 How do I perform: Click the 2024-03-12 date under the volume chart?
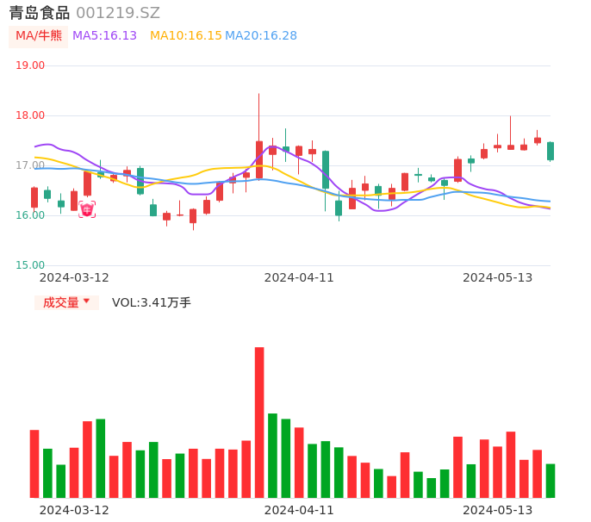point(74,510)
